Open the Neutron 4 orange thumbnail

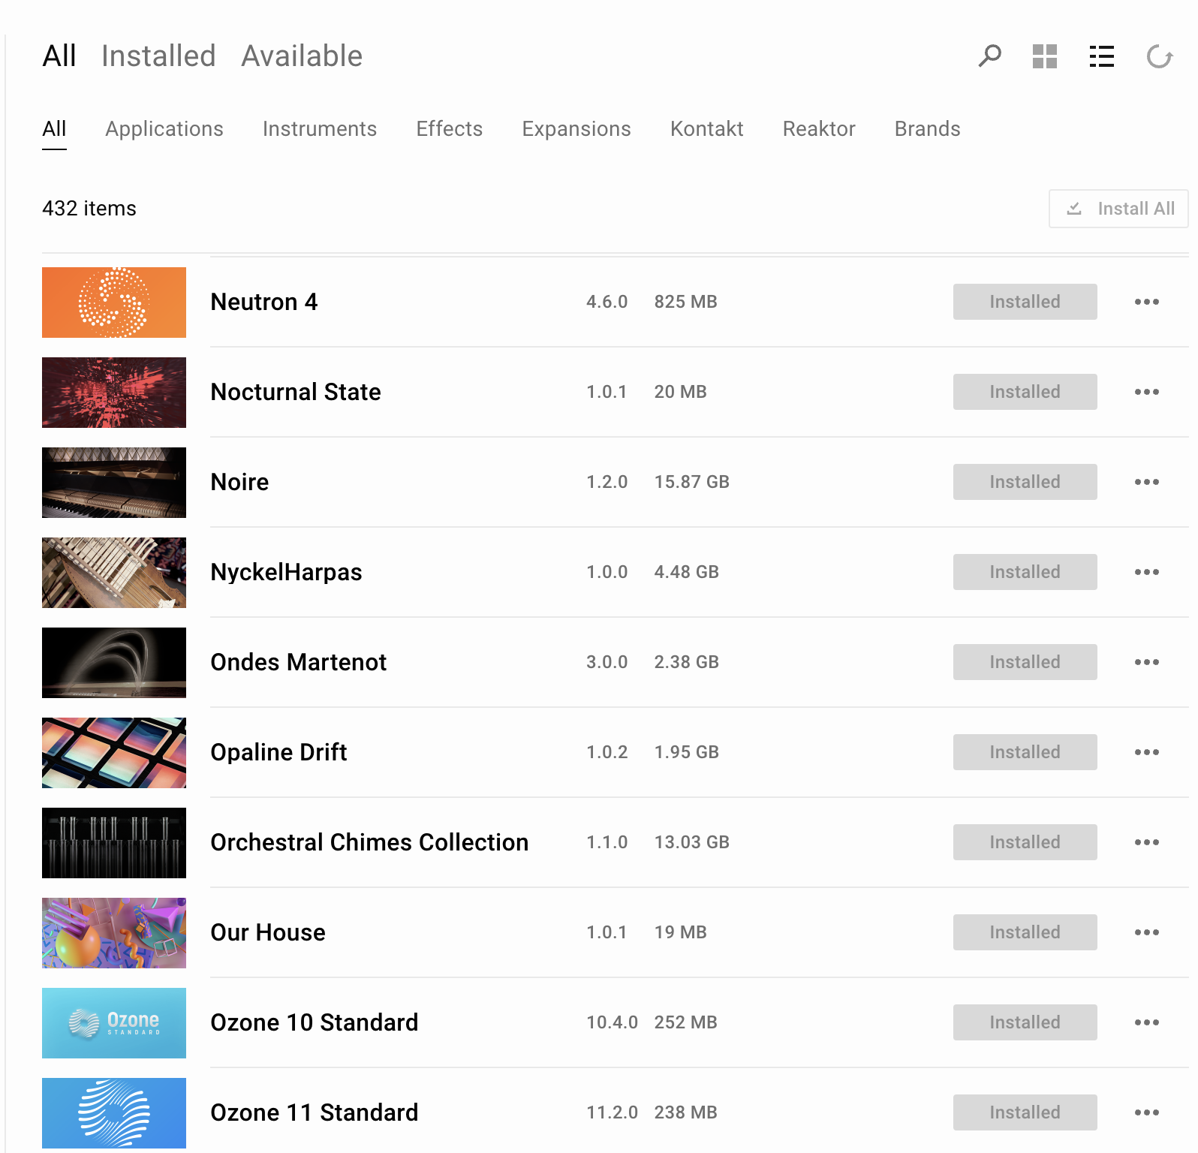(x=114, y=303)
